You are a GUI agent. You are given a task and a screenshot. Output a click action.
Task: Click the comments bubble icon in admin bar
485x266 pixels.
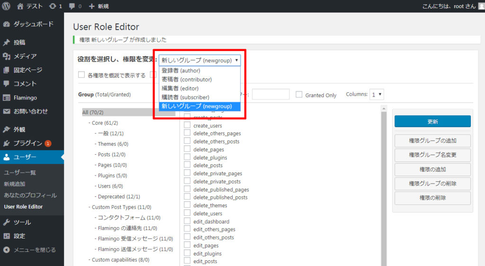pos(72,6)
